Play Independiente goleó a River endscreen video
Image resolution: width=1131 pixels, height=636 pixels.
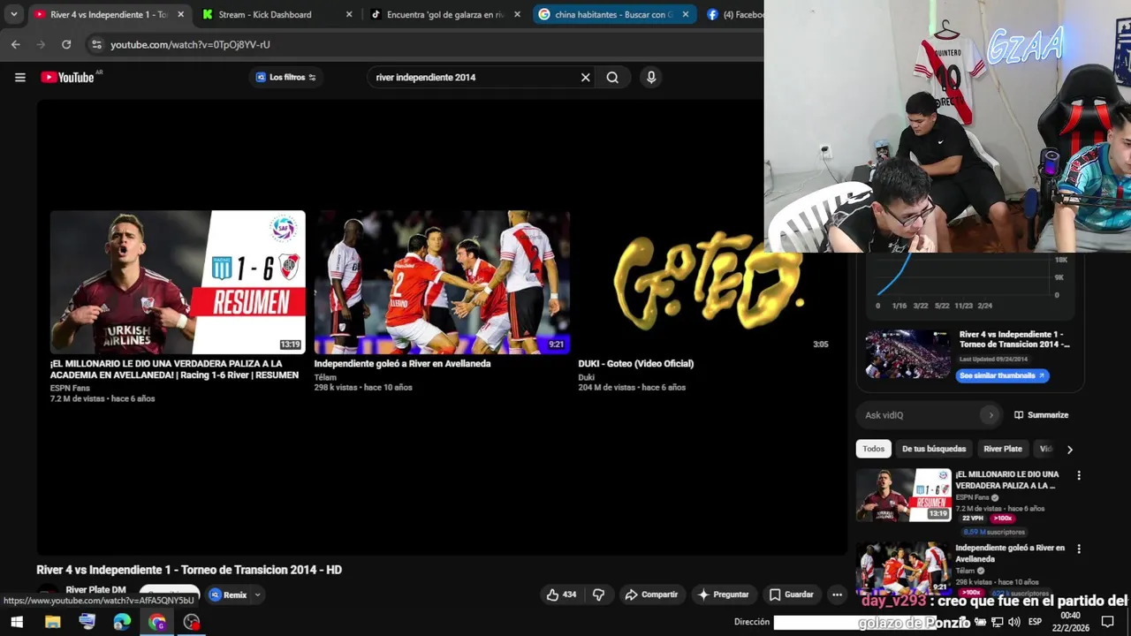(442, 282)
